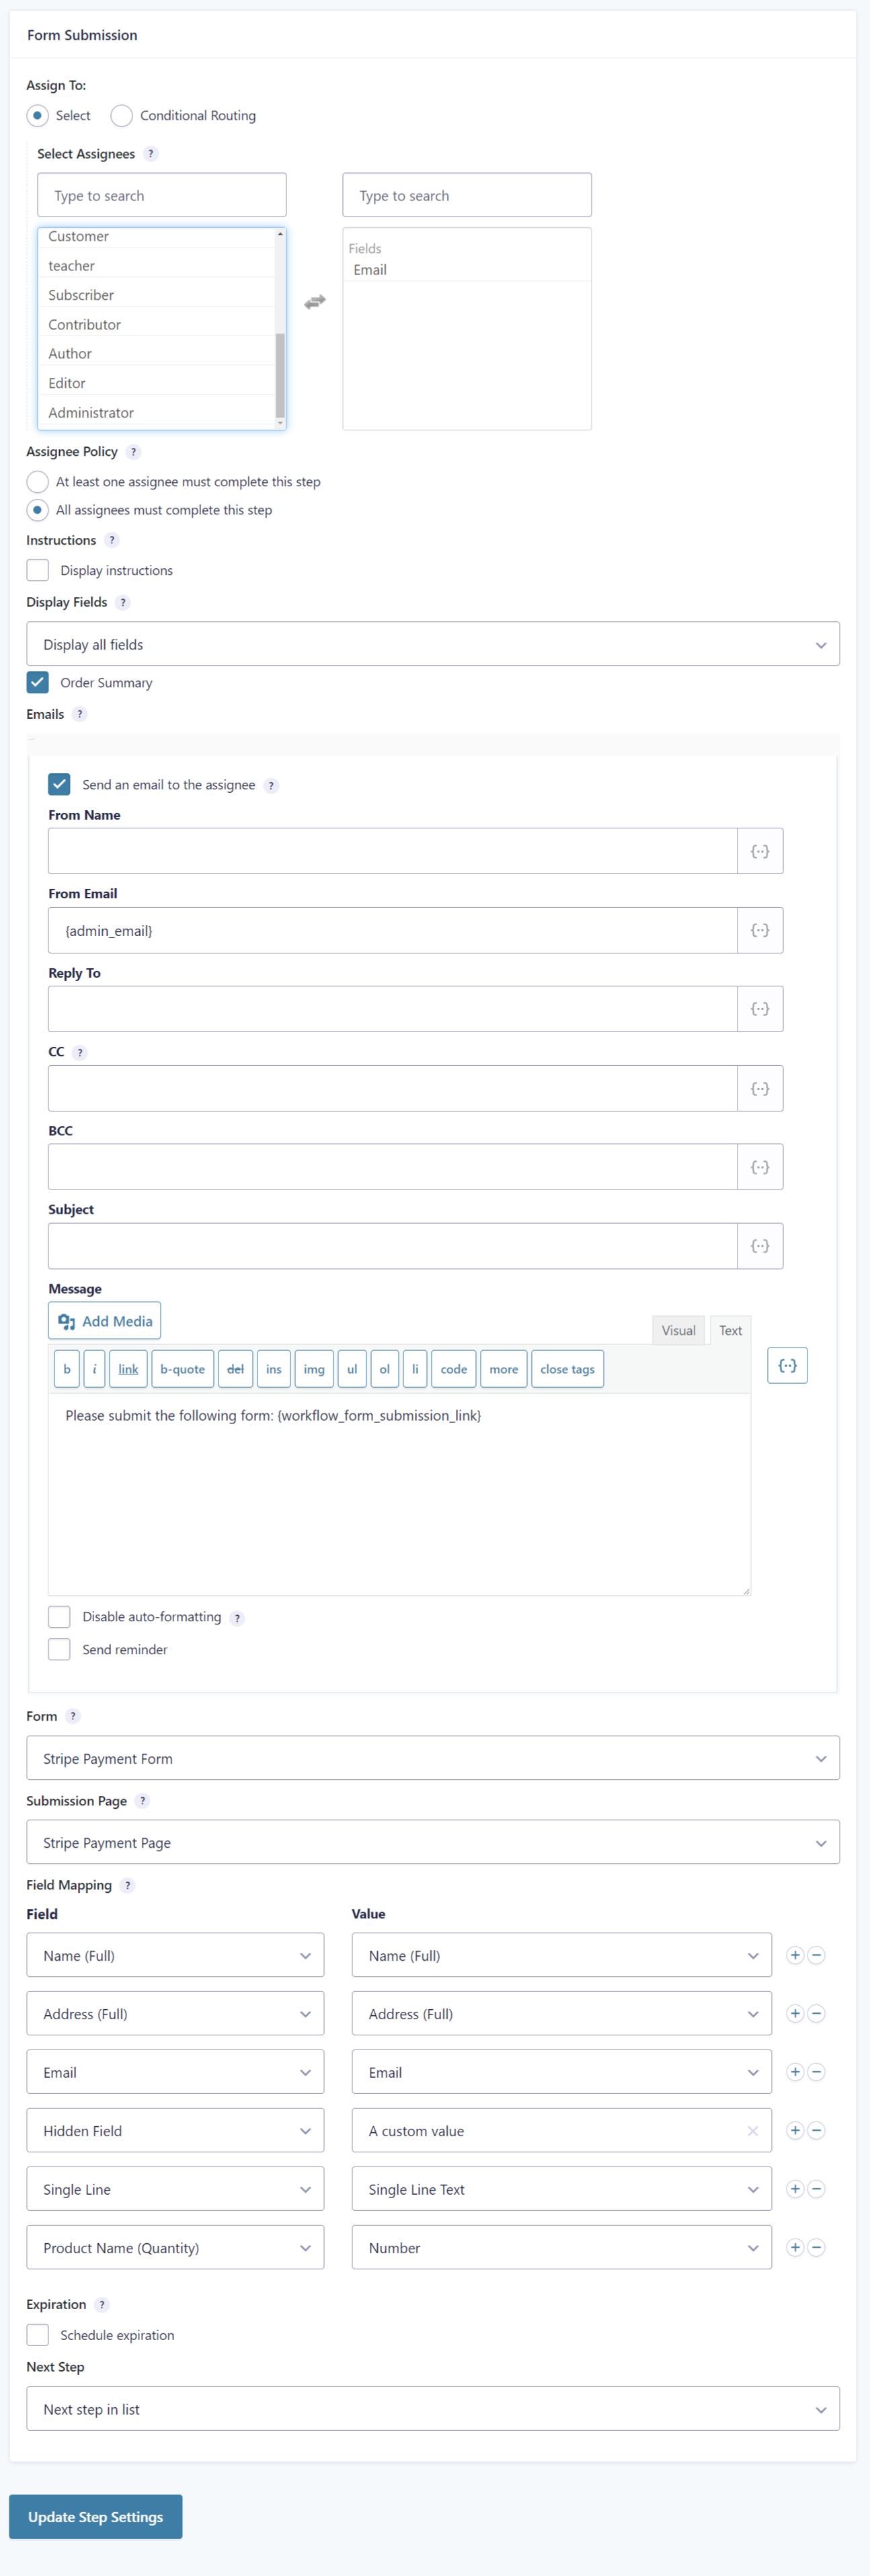
Task: Add a mapping row after Name (Full)
Action: [x=795, y=1955]
